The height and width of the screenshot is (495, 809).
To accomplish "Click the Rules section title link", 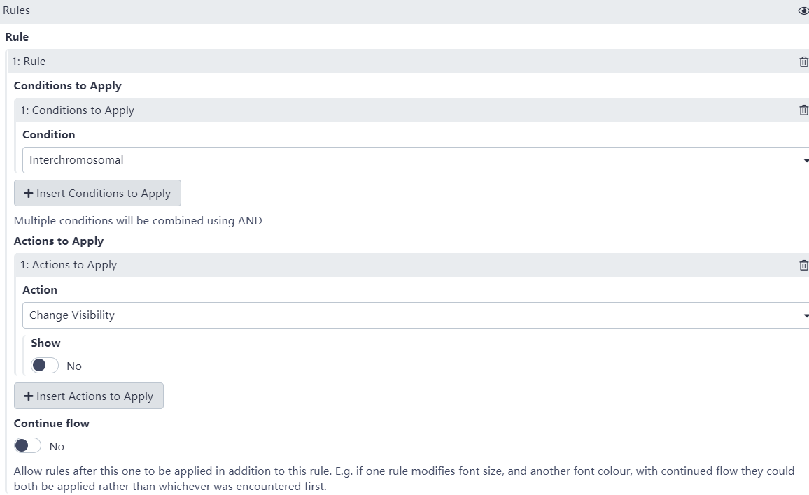I will coord(16,10).
